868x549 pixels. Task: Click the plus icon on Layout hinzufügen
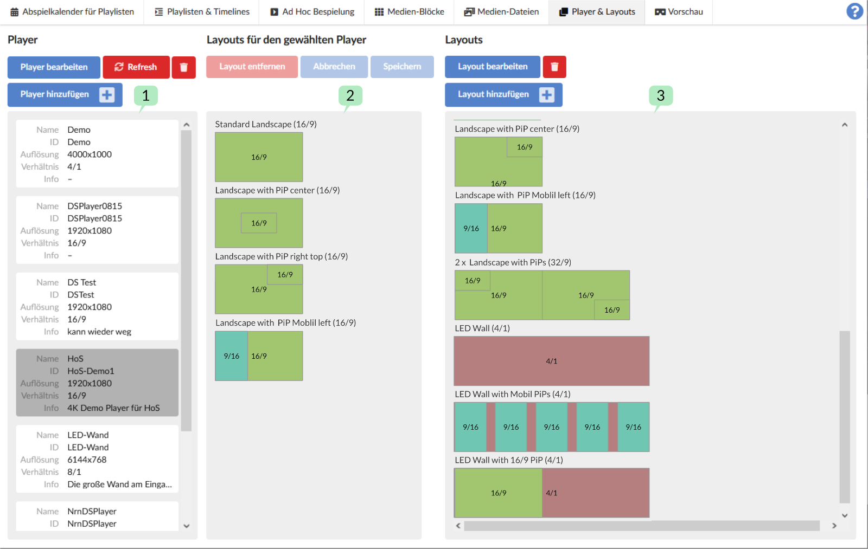[546, 95]
